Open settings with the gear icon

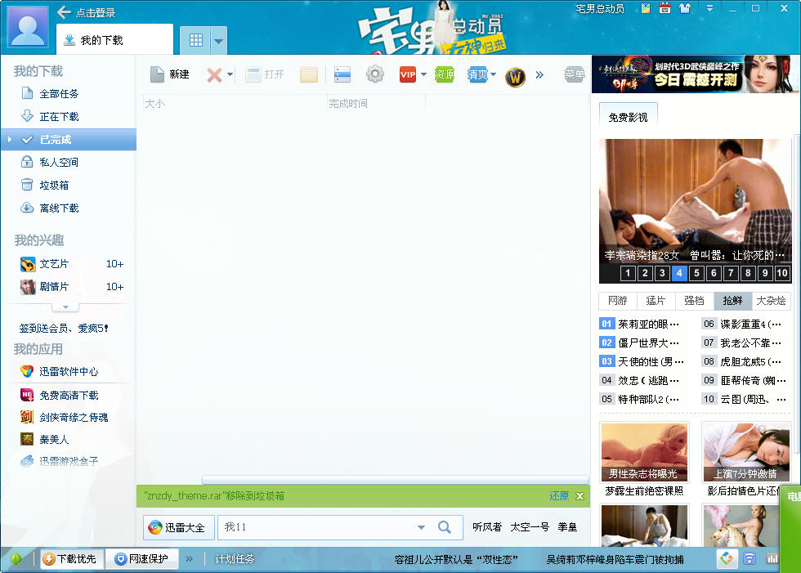[x=375, y=74]
